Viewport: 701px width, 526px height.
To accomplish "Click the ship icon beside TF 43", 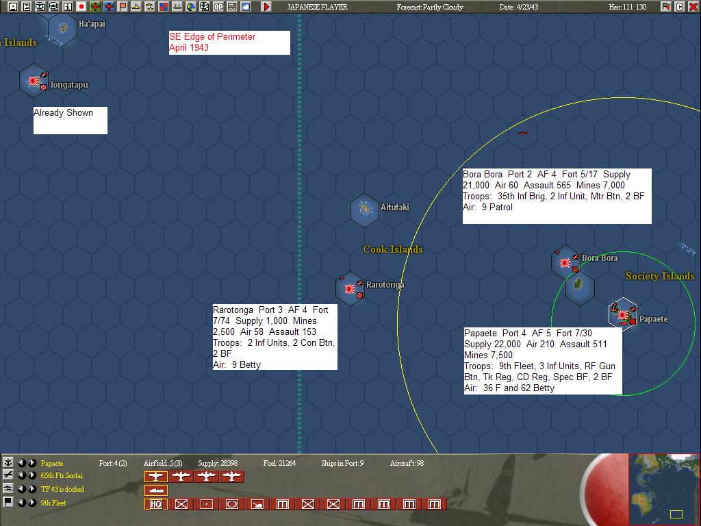I will pos(8,488).
